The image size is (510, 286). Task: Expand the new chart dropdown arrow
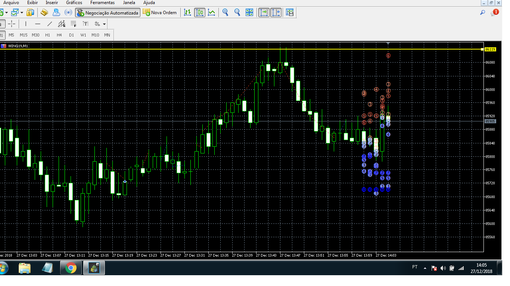coord(6,13)
